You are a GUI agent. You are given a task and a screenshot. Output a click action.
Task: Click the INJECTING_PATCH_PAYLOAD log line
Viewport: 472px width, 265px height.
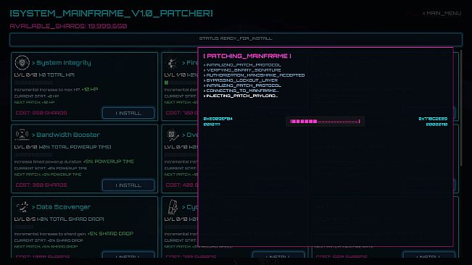click(241, 96)
